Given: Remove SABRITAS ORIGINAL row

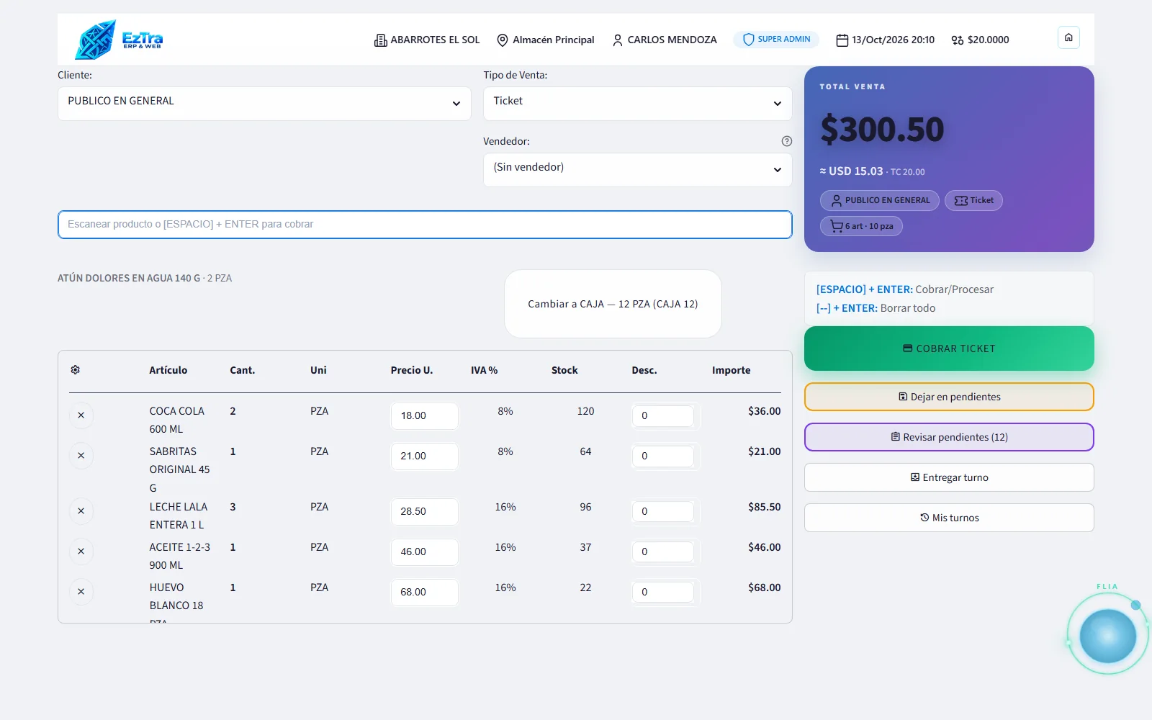Looking at the screenshot, I should click(81, 456).
